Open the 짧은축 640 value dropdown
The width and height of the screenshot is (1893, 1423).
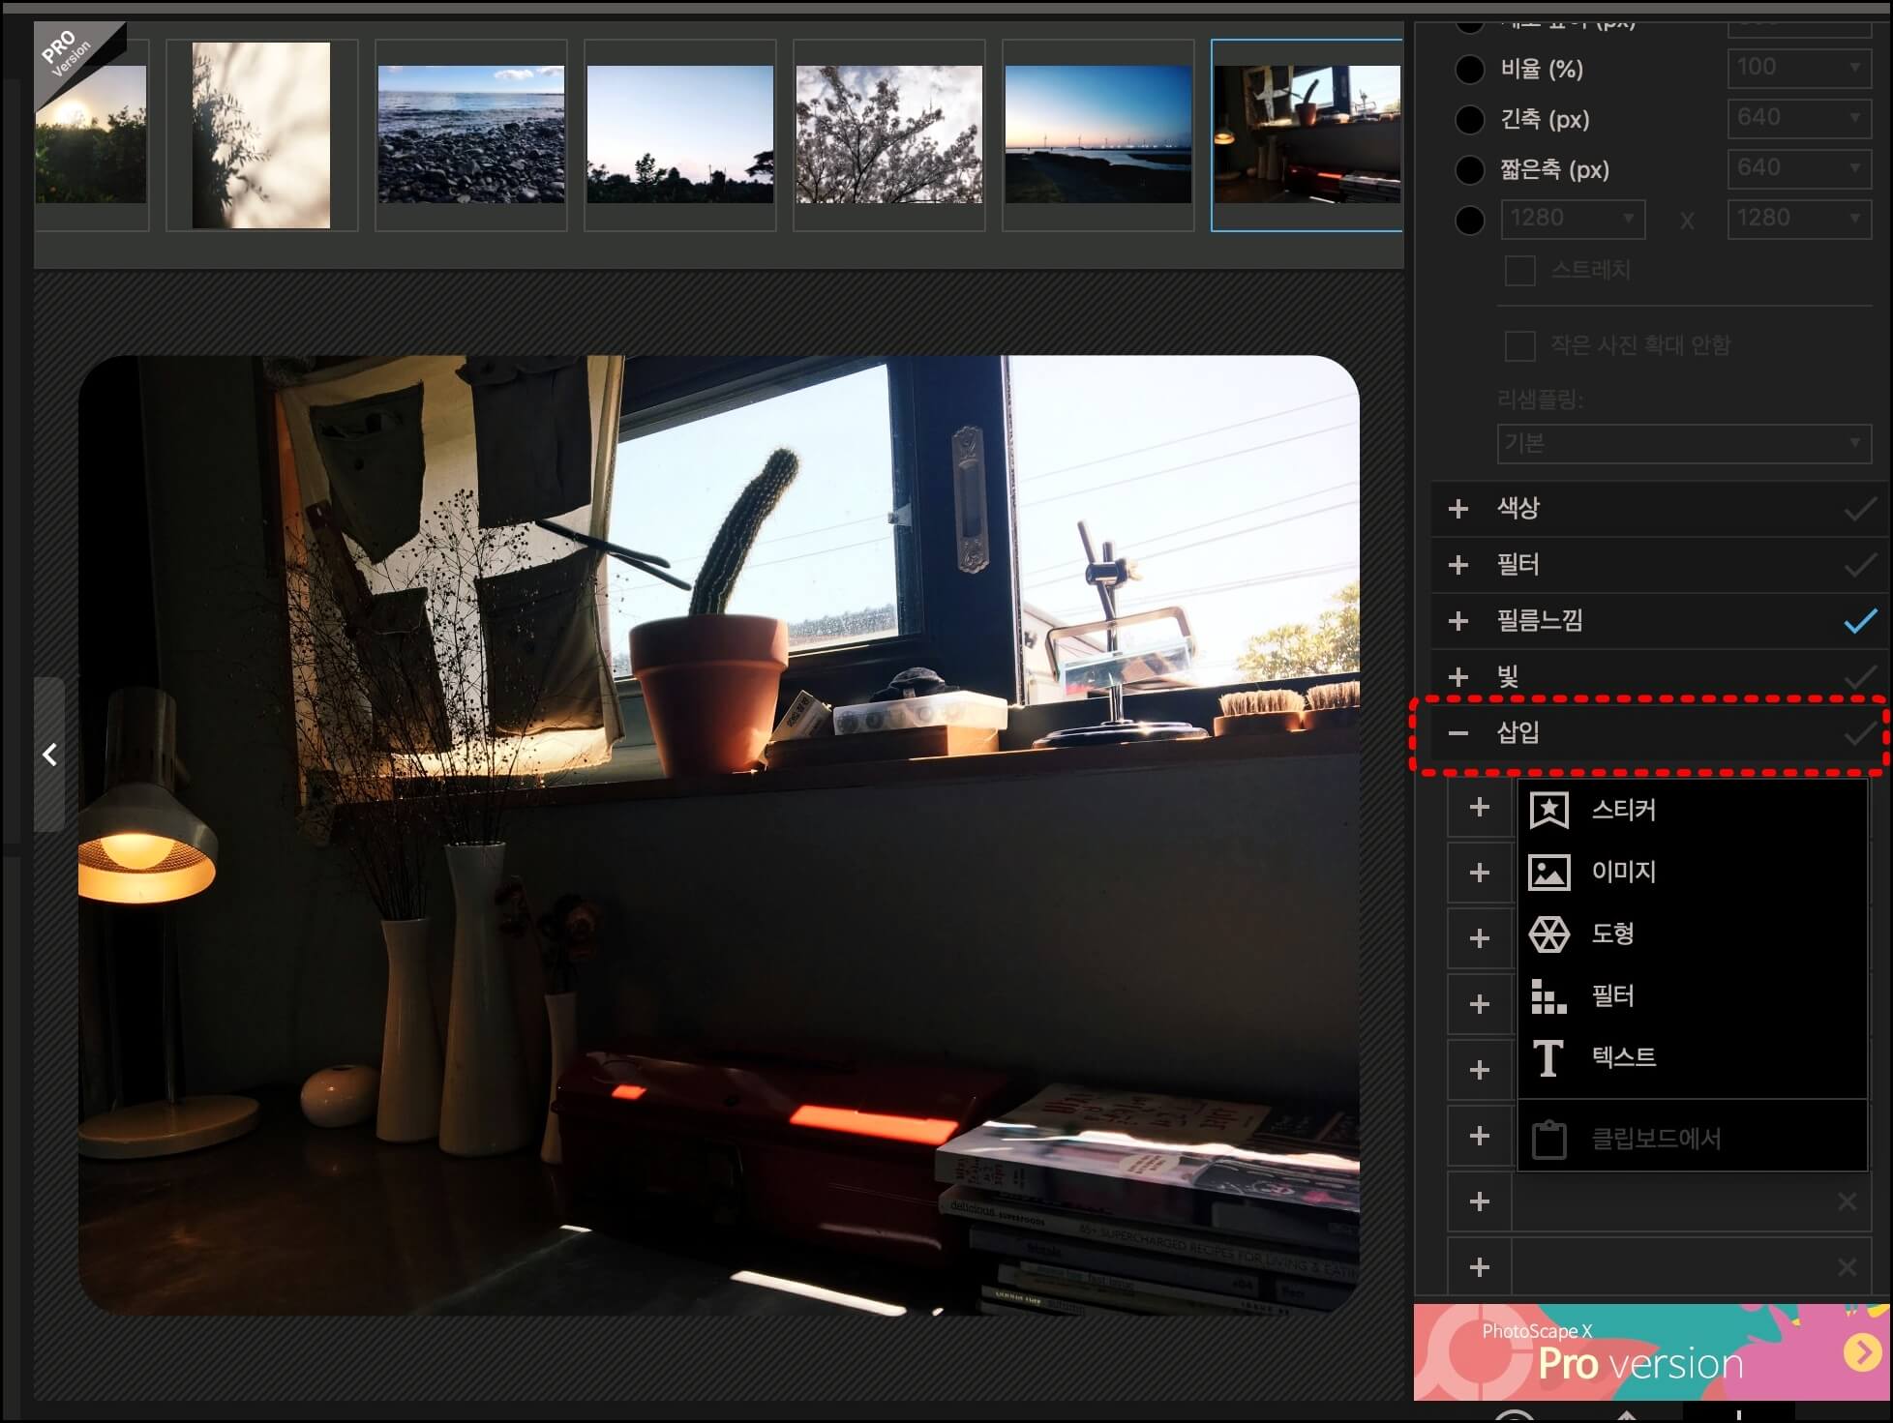click(x=1798, y=168)
